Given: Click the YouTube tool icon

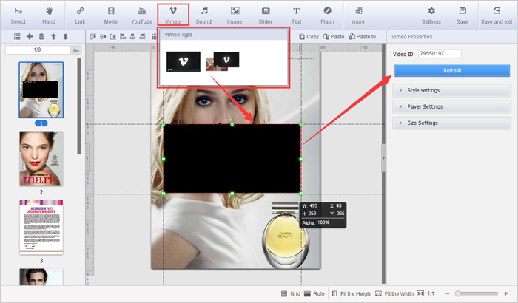Looking at the screenshot, I should pos(141,15).
